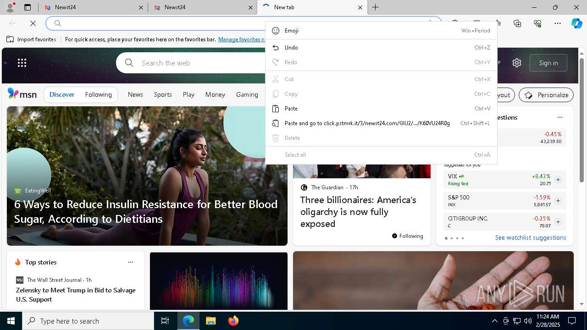Click the Emoji smiley icon
This screenshot has width=587, height=330.
(276, 31)
